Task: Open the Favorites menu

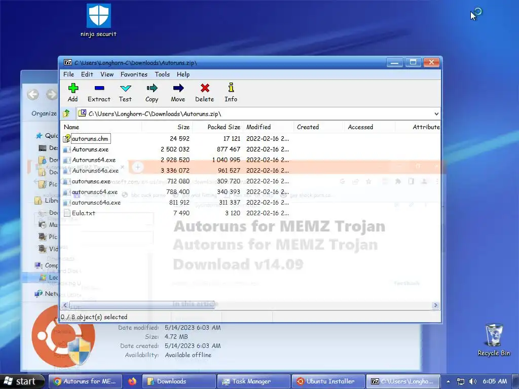Action: 134,74
